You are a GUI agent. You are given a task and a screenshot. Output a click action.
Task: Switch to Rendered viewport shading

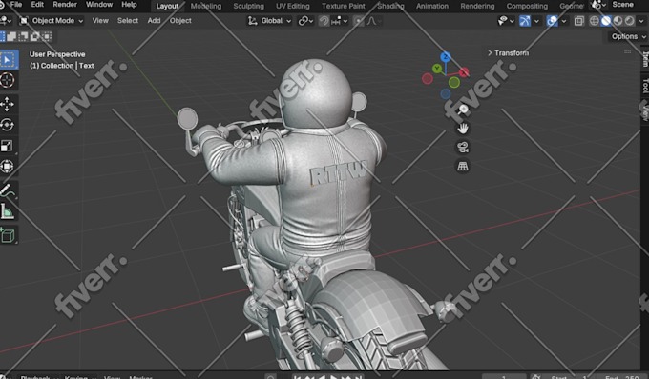tap(630, 21)
